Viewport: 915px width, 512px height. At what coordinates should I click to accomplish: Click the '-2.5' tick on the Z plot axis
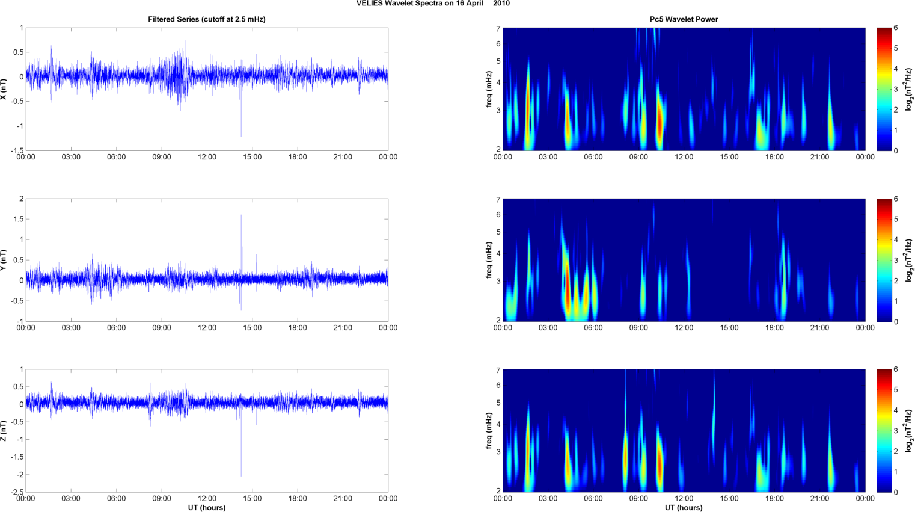tap(17, 492)
